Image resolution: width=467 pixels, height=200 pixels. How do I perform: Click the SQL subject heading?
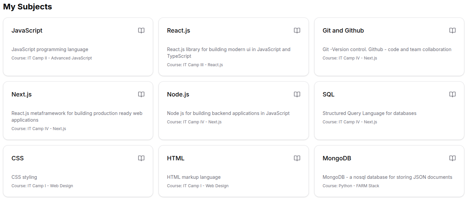[328, 94]
